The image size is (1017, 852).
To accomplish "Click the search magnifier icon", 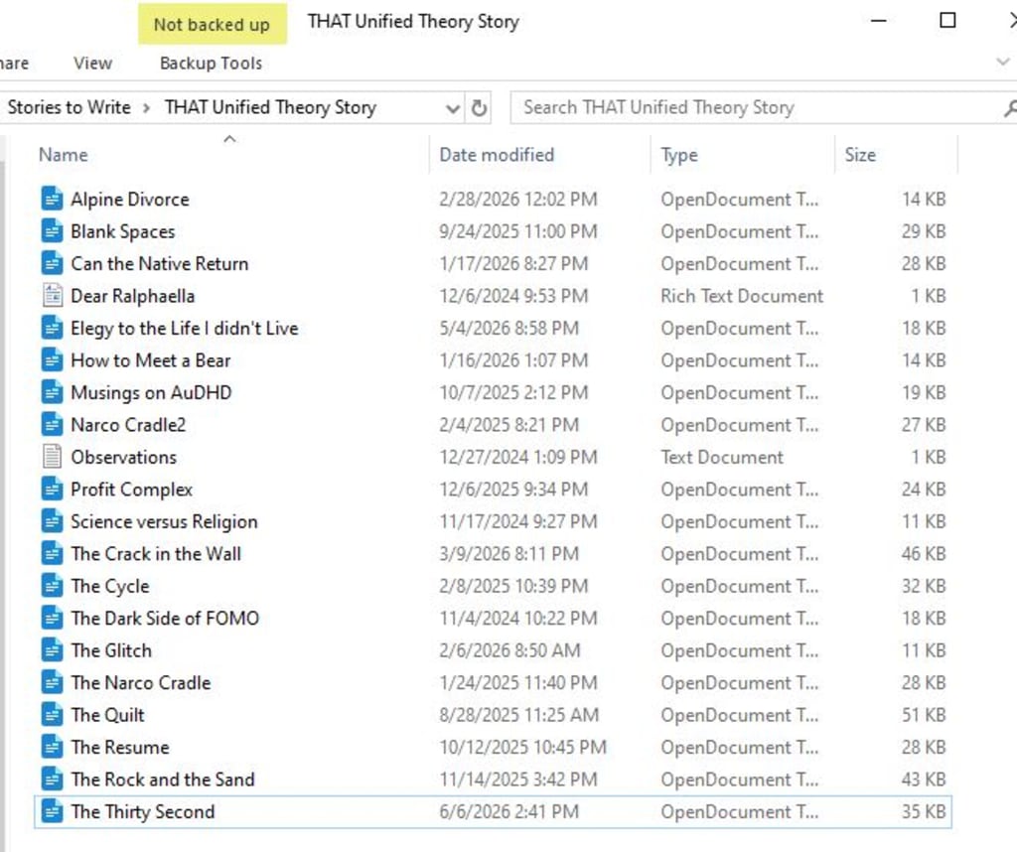I will click(1010, 107).
